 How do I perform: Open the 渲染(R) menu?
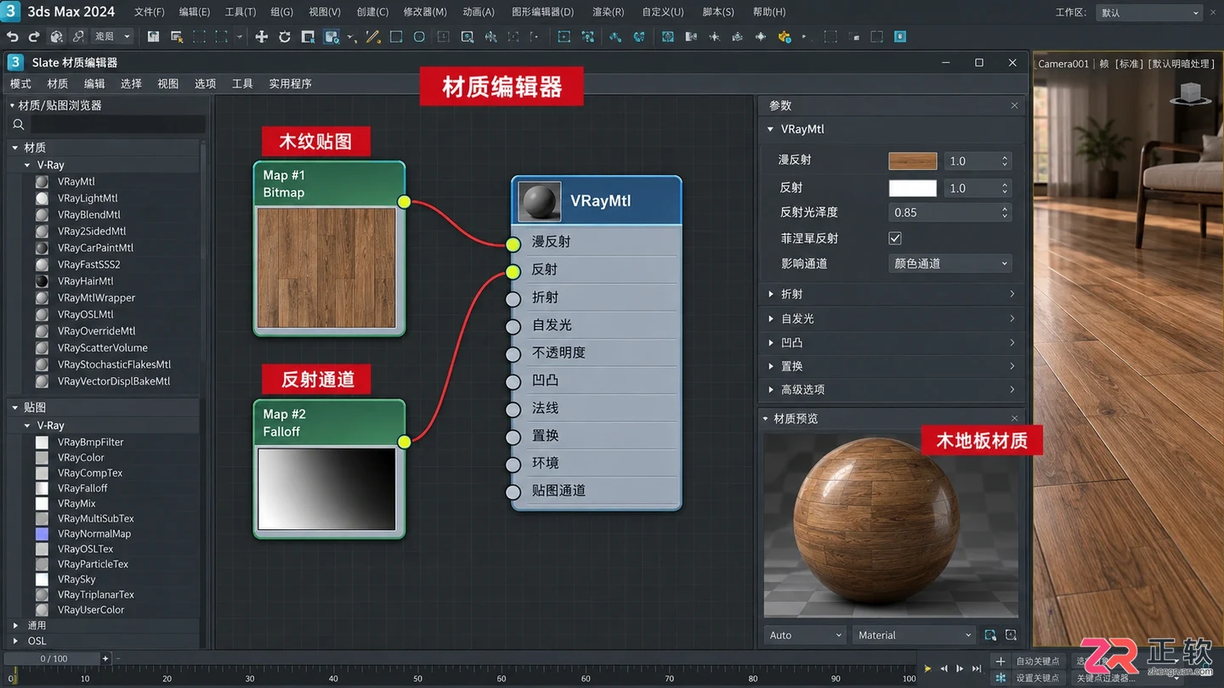coord(608,13)
